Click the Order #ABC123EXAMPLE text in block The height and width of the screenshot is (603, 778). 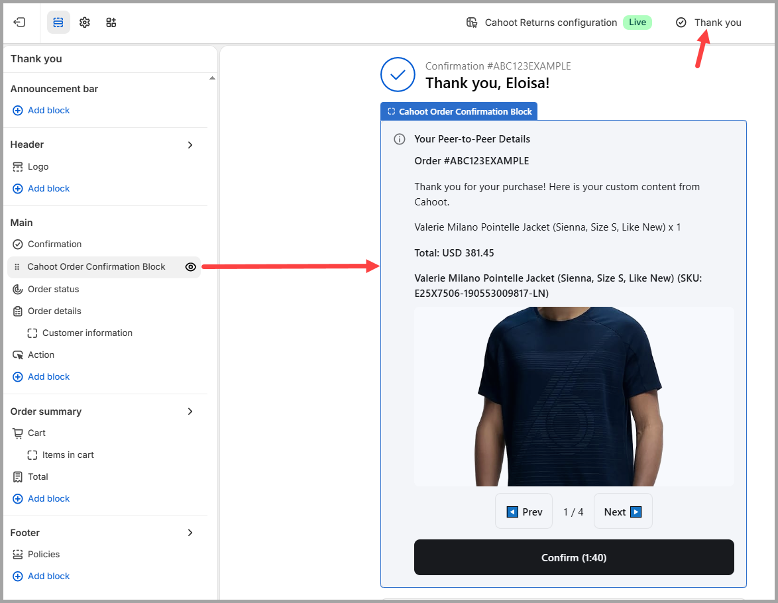[471, 161]
